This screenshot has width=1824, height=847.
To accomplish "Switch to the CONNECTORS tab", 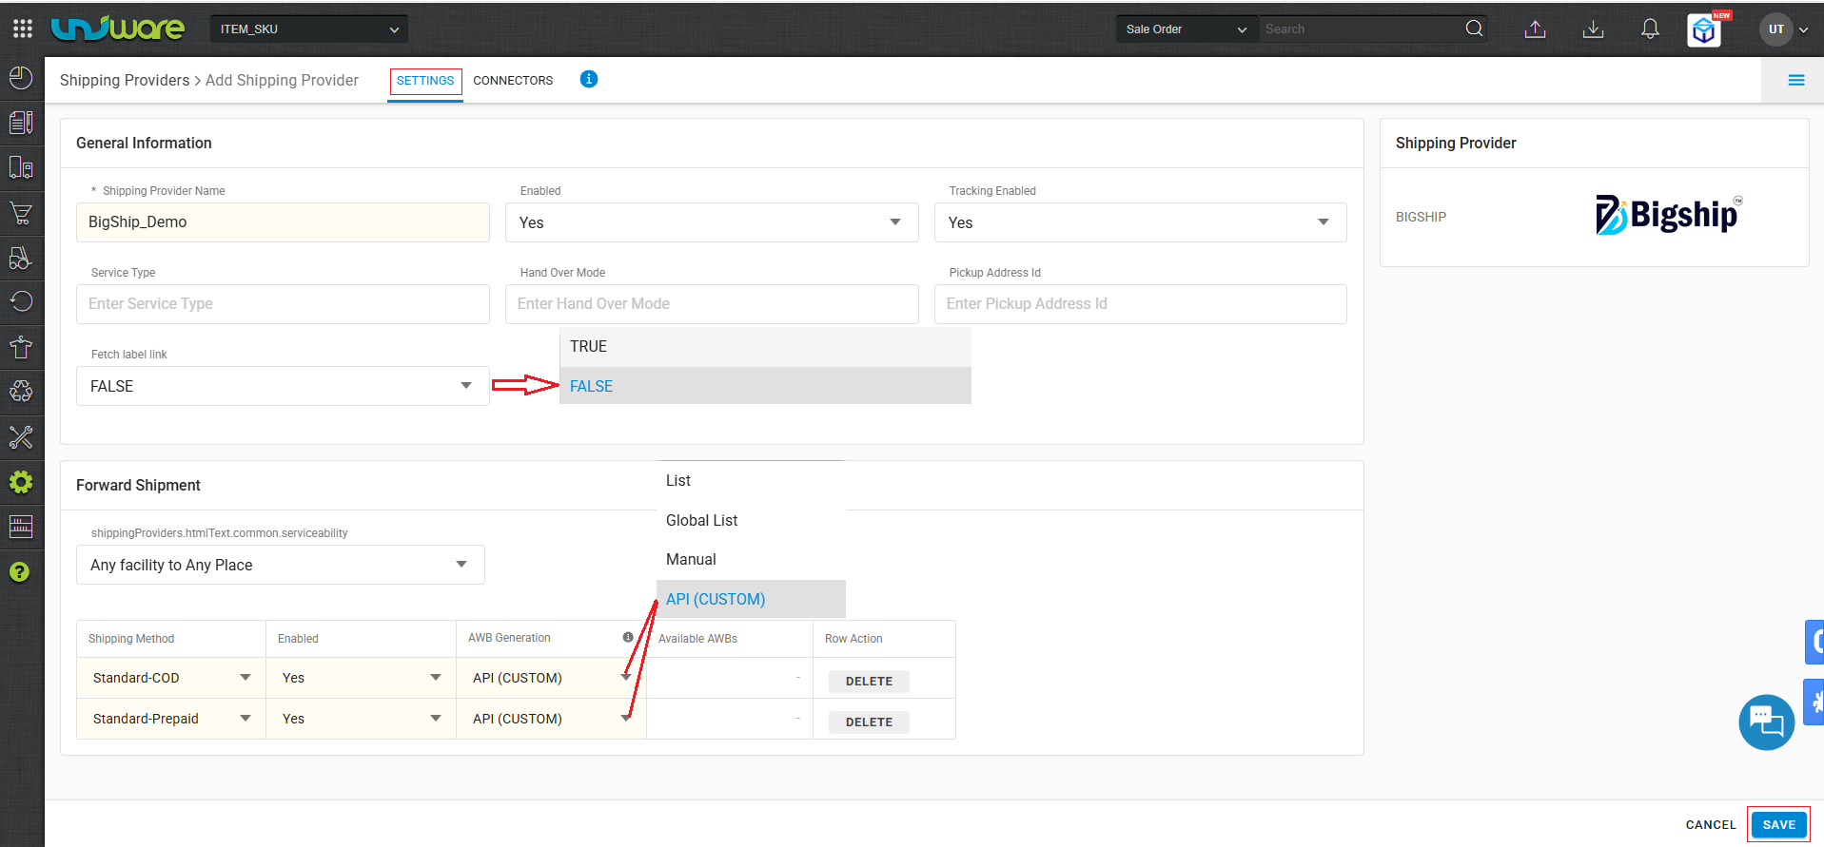I will pyautogui.click(x=513, y=81).
